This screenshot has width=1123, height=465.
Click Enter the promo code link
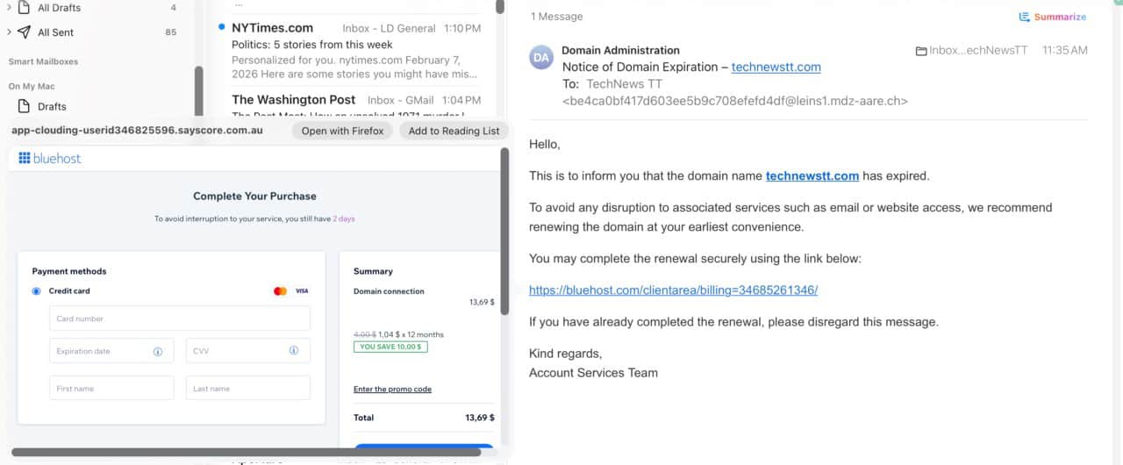click(392, 390)
